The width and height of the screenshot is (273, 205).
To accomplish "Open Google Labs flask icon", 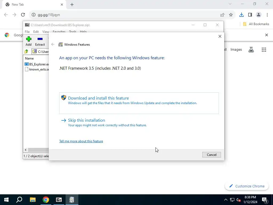I will coord(251,50).
